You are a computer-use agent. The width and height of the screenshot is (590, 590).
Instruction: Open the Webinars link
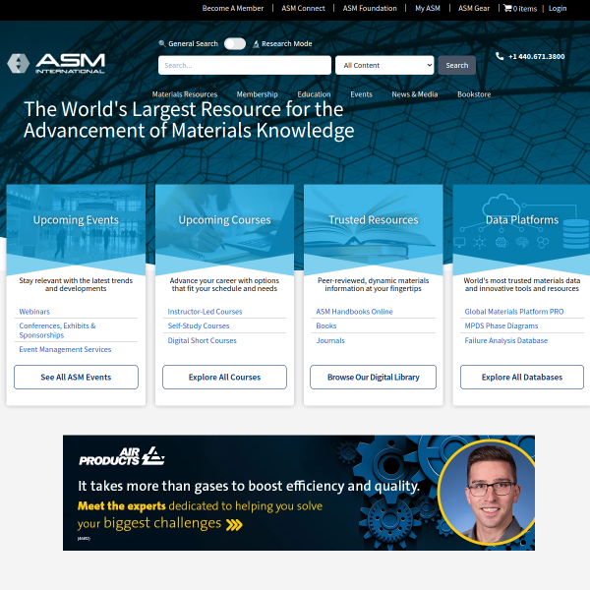click(x=34, y=312)
